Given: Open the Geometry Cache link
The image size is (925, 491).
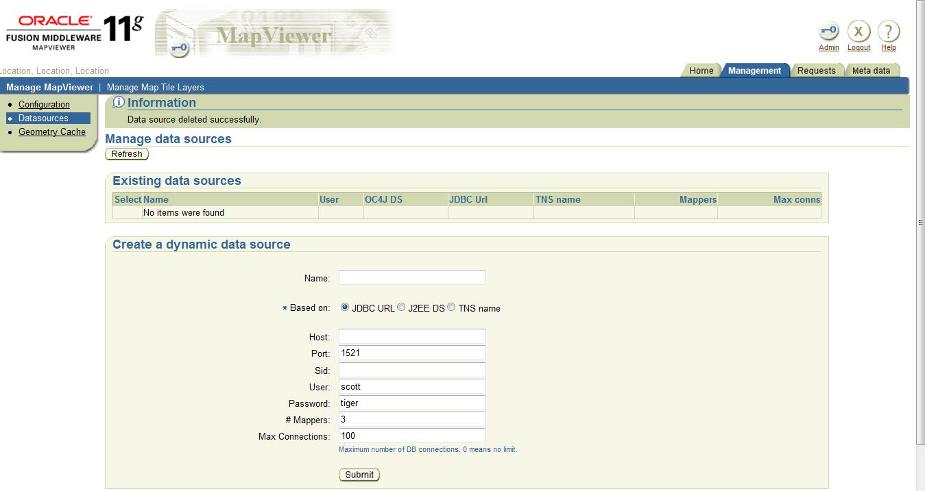Looking at the screenshot, I should (52, 131).
